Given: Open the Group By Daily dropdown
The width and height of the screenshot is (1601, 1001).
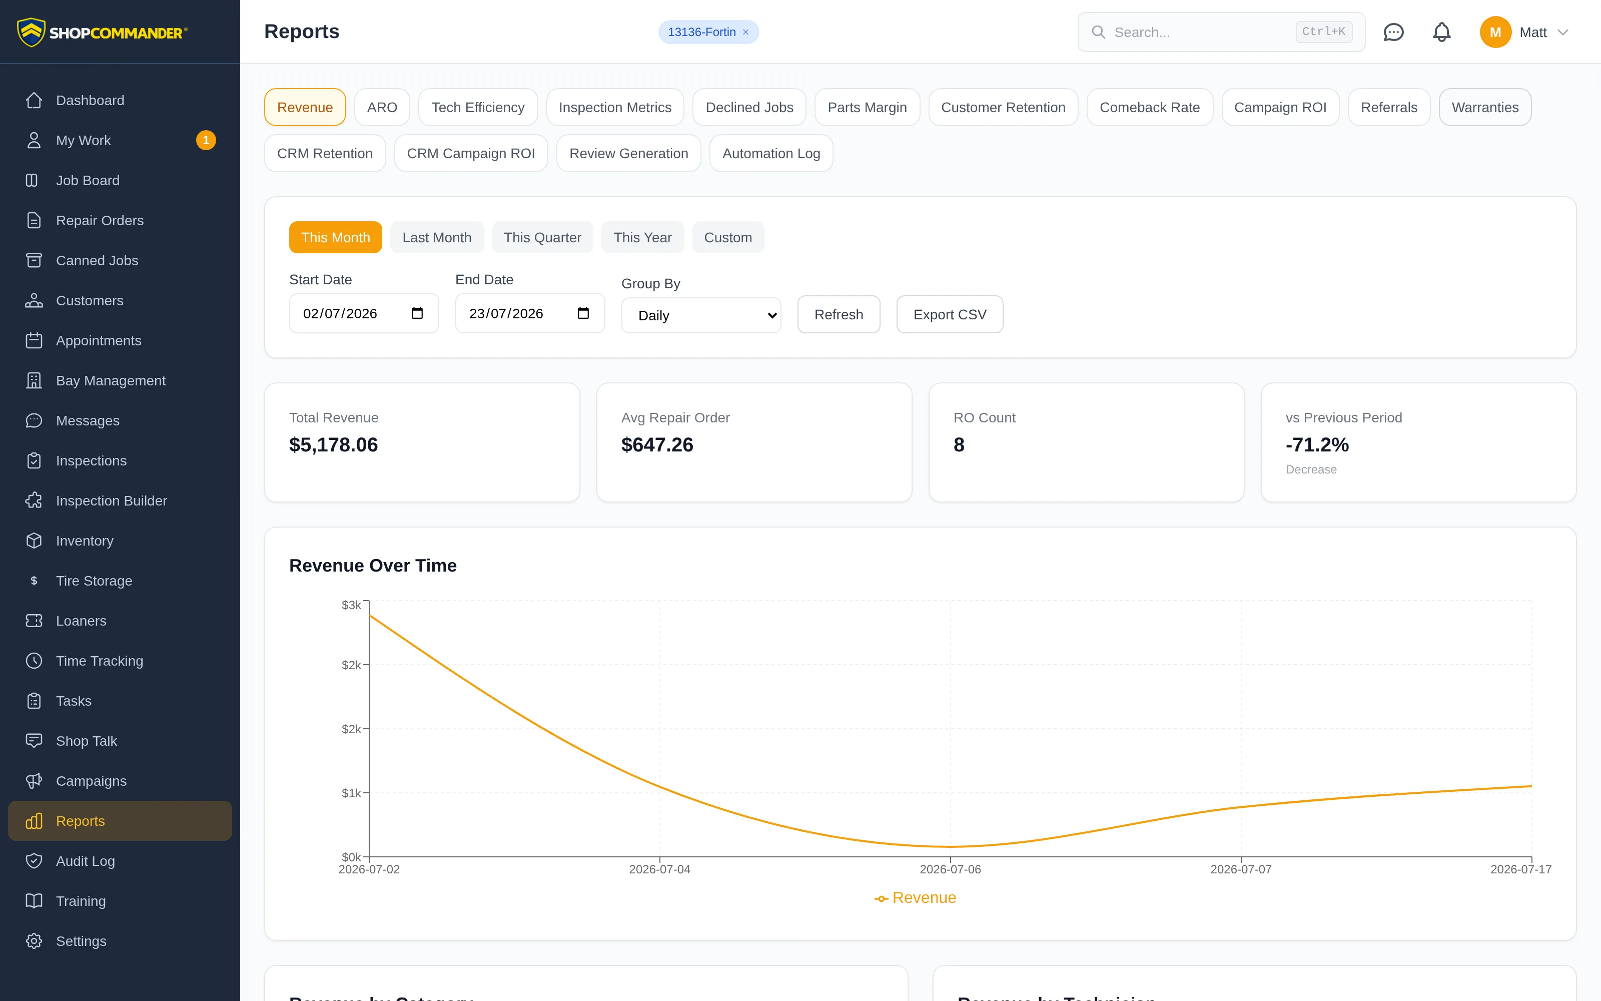Looking at the screenshot, I should click(701, 315).
